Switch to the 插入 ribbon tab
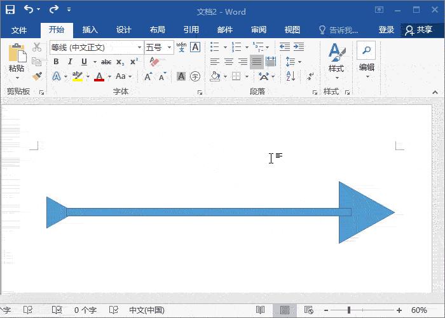This screenshot has width=445, height=318. point(90,29)
